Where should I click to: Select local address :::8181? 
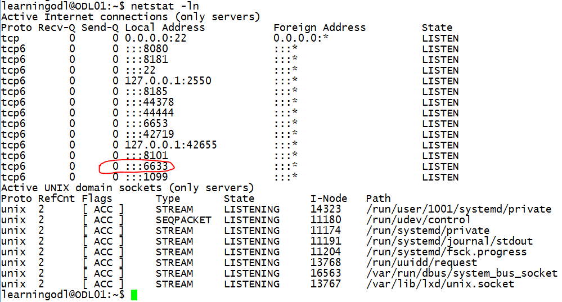click(147, 60)
